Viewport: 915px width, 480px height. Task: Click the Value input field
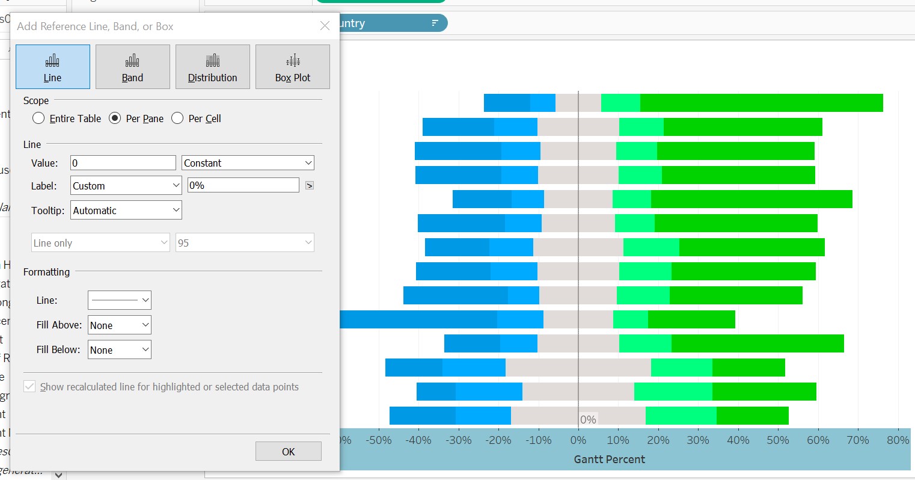[x=123, y=163]
